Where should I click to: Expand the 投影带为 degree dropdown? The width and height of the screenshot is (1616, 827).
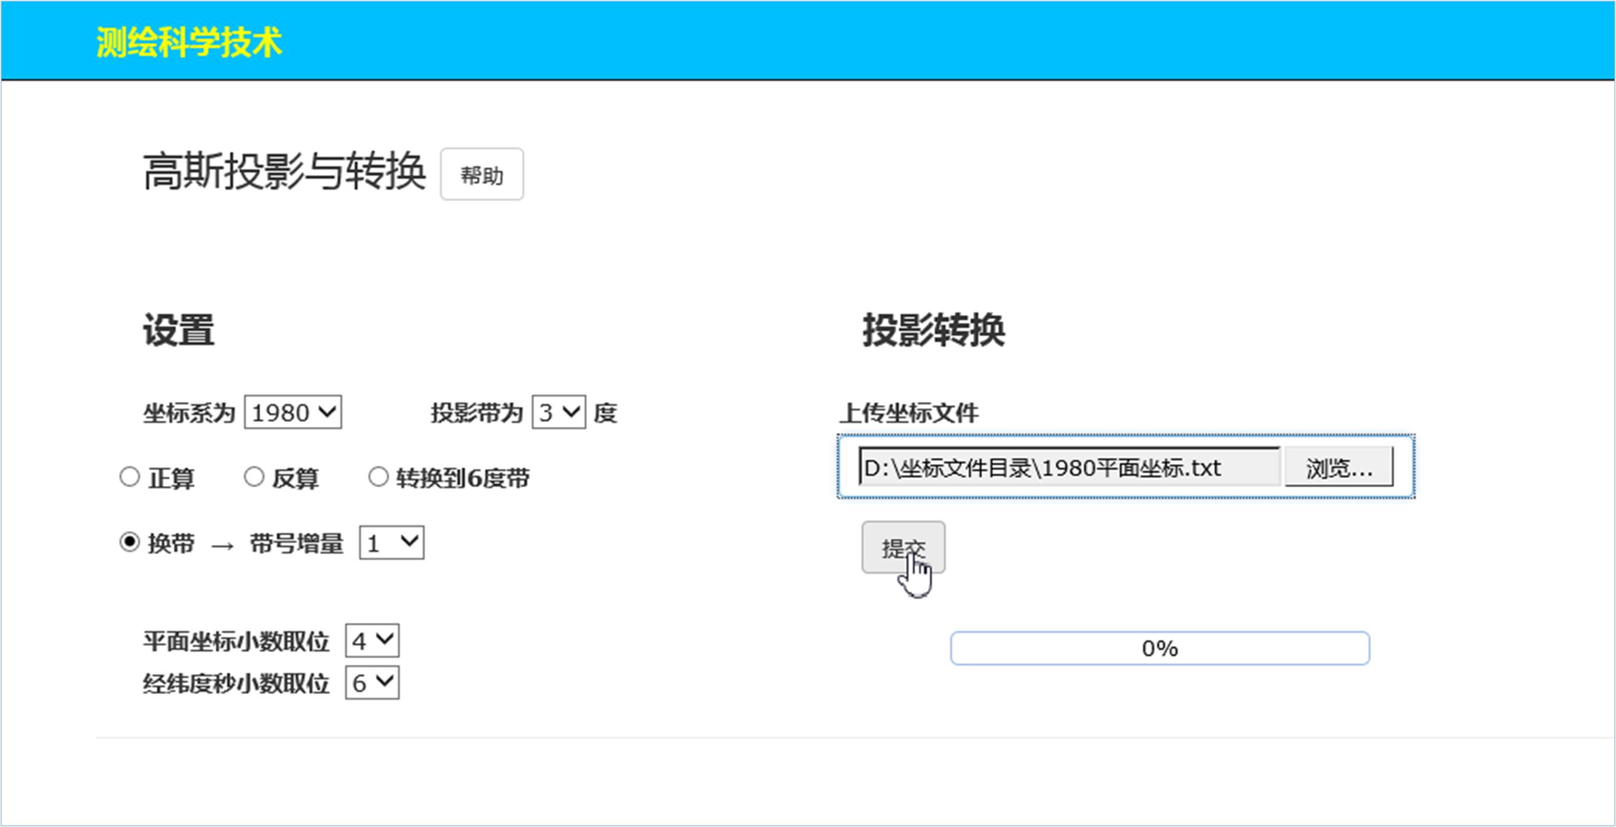558,412
